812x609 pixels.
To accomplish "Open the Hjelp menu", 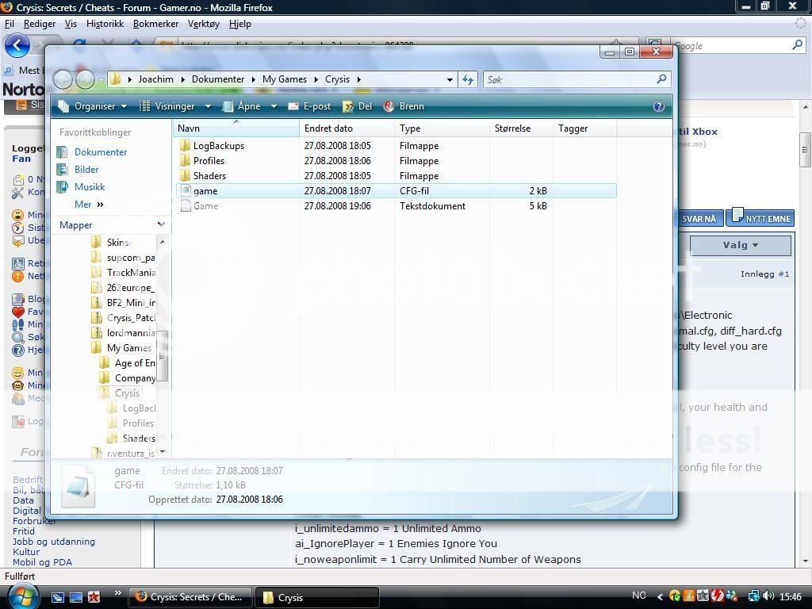I will click(x=239, y=24).
